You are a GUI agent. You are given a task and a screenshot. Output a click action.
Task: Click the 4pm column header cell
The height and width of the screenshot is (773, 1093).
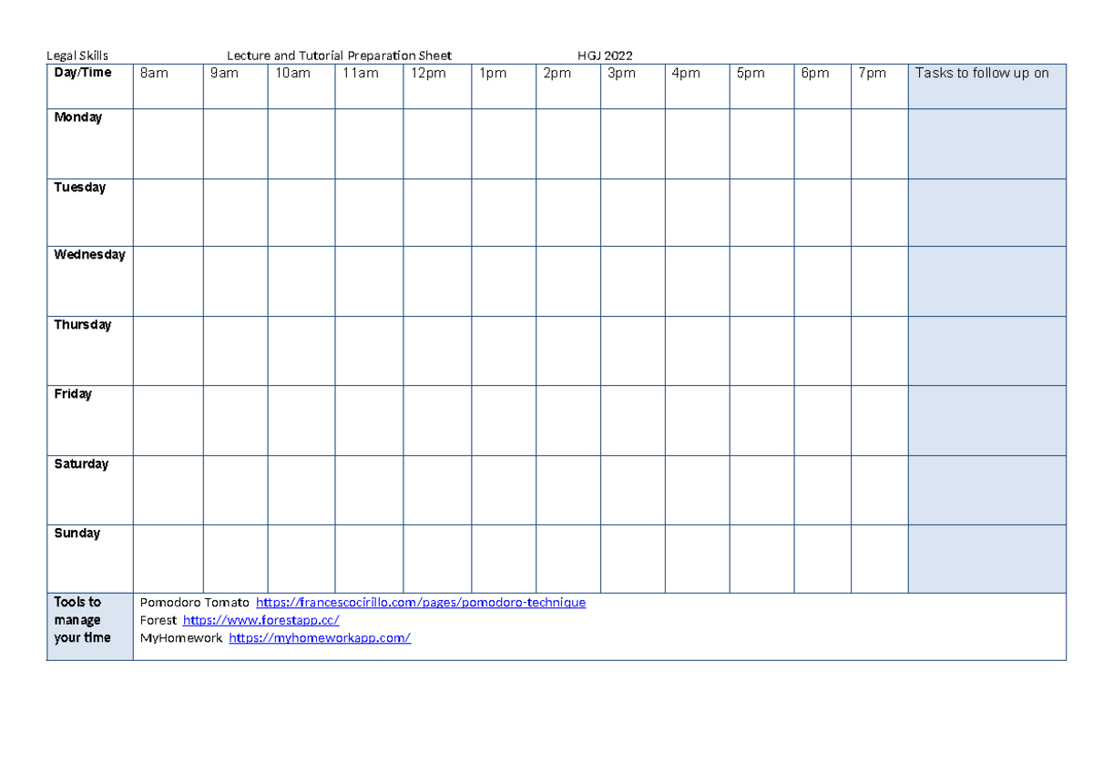click(697, 79)
